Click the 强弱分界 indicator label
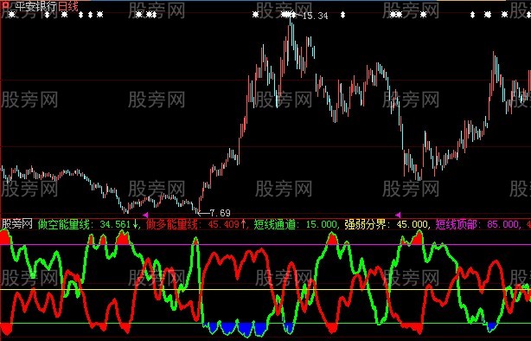This screenshot has height=341, width=531. click(367, 224)
